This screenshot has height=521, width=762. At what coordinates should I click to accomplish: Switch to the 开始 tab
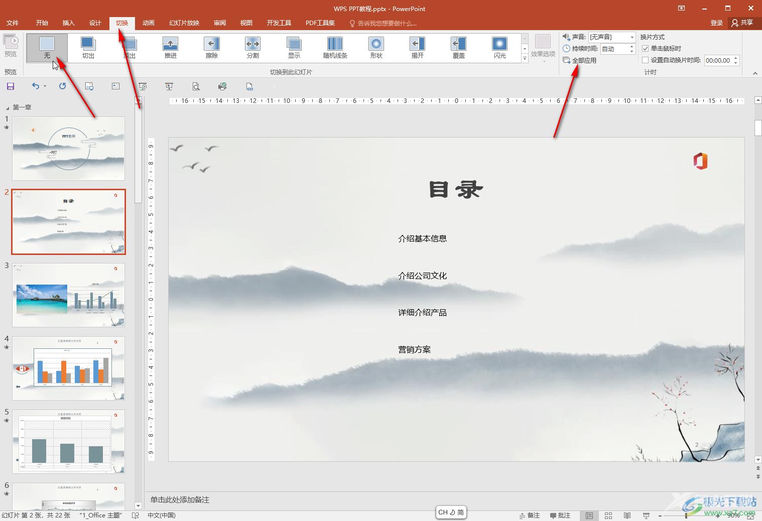(42, 23)
